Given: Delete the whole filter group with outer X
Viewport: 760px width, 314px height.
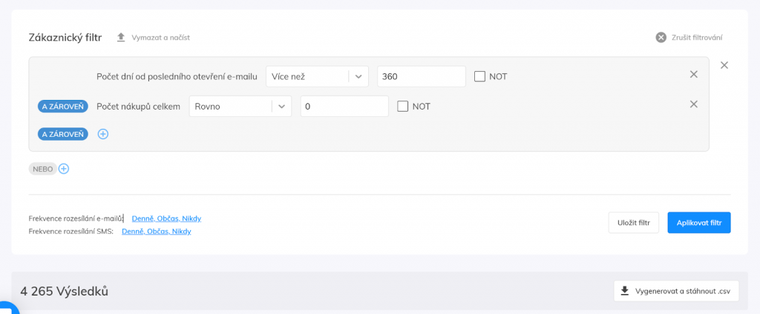Looking at the screenshot, I should point(724,65).
